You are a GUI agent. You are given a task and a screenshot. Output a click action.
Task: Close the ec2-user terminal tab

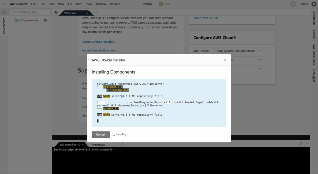point(83,145)
